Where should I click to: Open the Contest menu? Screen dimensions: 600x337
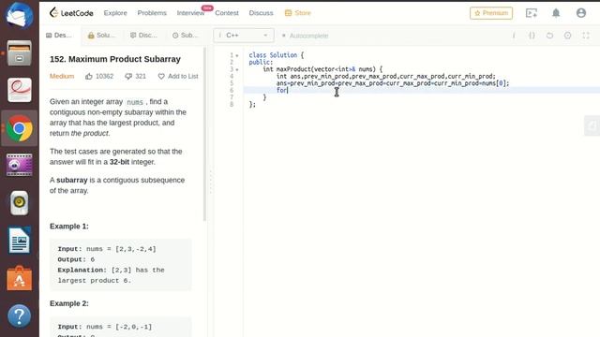[227, 13]
